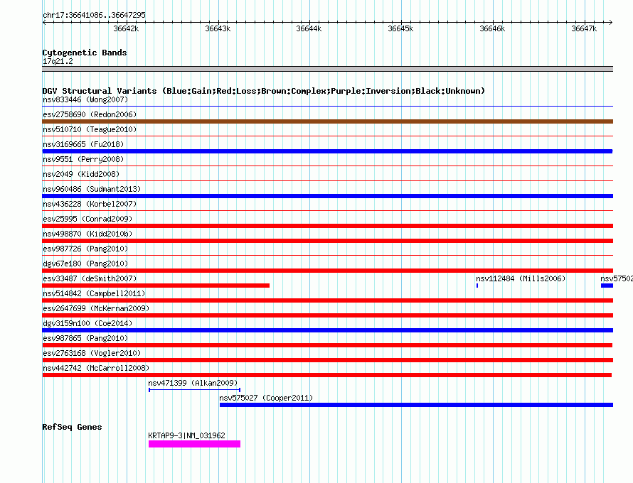
Task: Click the RefSeq Genes track title
Action: point(72,427)
